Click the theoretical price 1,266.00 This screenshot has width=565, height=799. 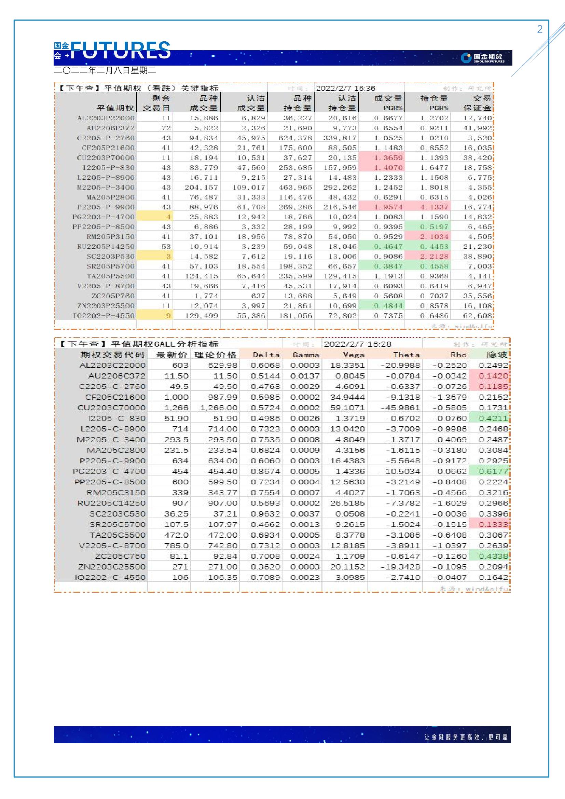[219, 408]
